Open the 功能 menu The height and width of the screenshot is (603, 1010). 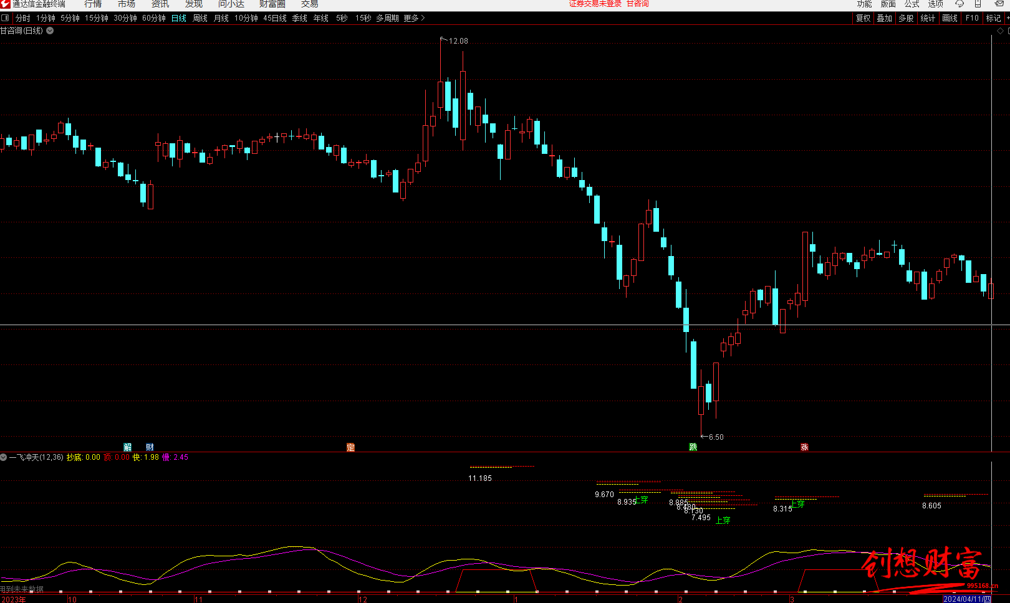coord(865,4)
